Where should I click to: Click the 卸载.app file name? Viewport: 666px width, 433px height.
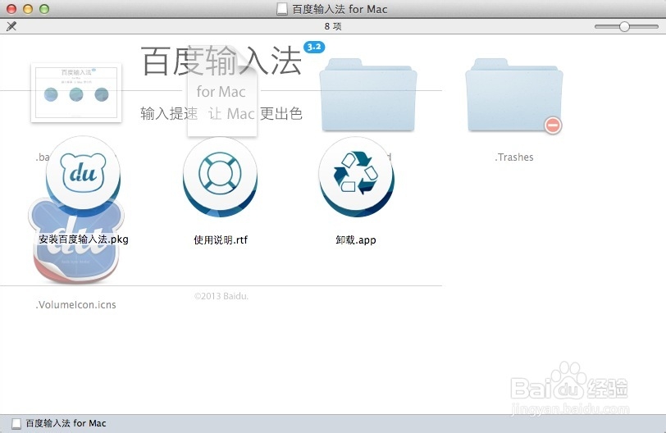click(356, 239)
